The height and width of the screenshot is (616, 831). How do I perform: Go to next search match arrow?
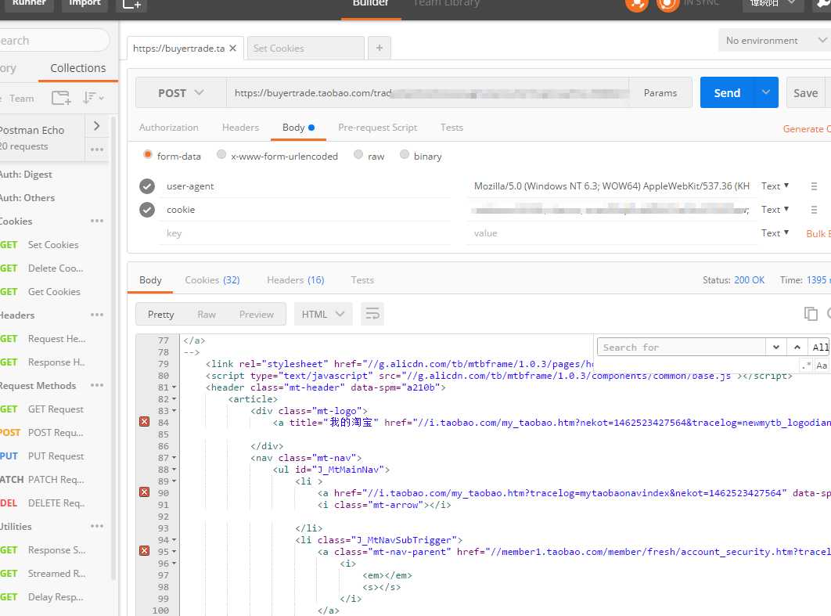click(776, 348)
